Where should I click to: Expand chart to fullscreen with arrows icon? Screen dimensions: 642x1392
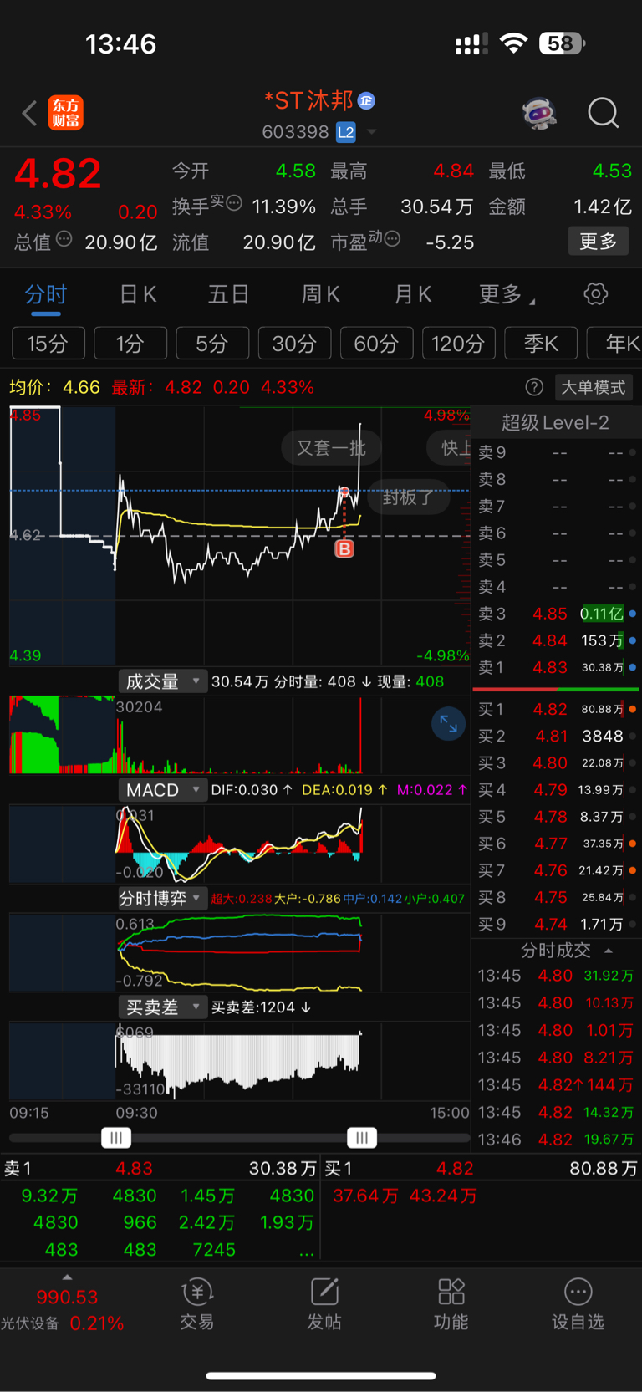[448, 724]
